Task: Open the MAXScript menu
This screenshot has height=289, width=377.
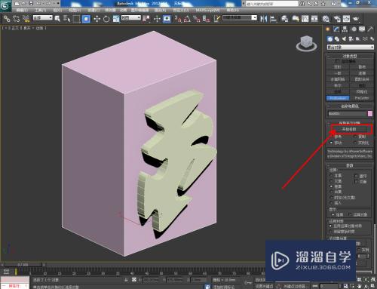Action: [x=207, y=11]
